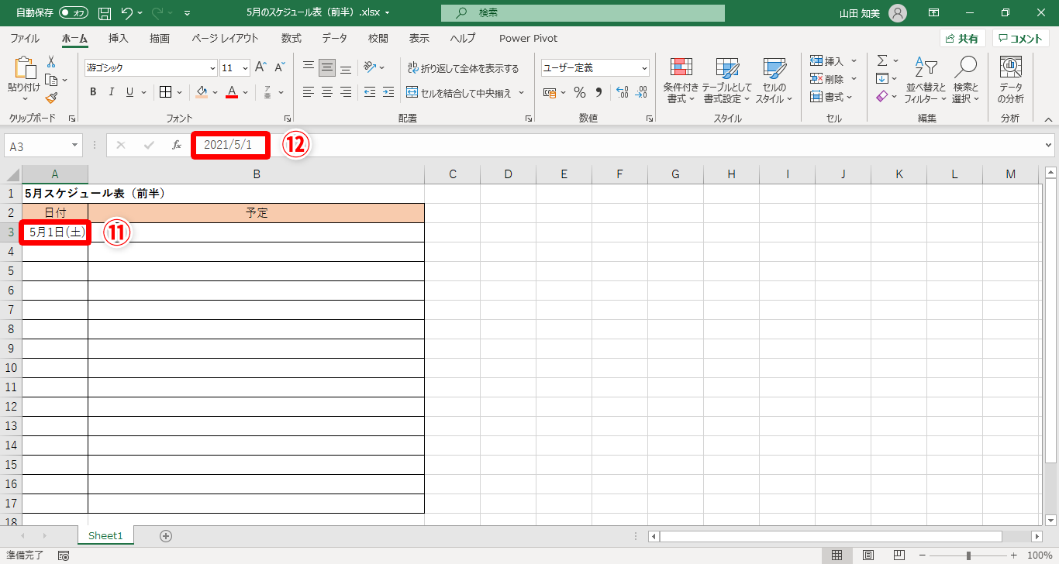Click the 共有 share button
The image size is (1059, 564).
tap(963, 39)
